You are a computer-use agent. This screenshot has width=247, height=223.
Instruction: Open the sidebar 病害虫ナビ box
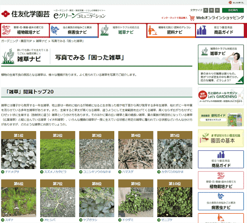pyautogui.click(x=221, y=201)
